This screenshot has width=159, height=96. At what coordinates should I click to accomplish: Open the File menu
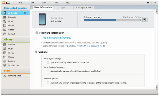click(x=21, y=3)
